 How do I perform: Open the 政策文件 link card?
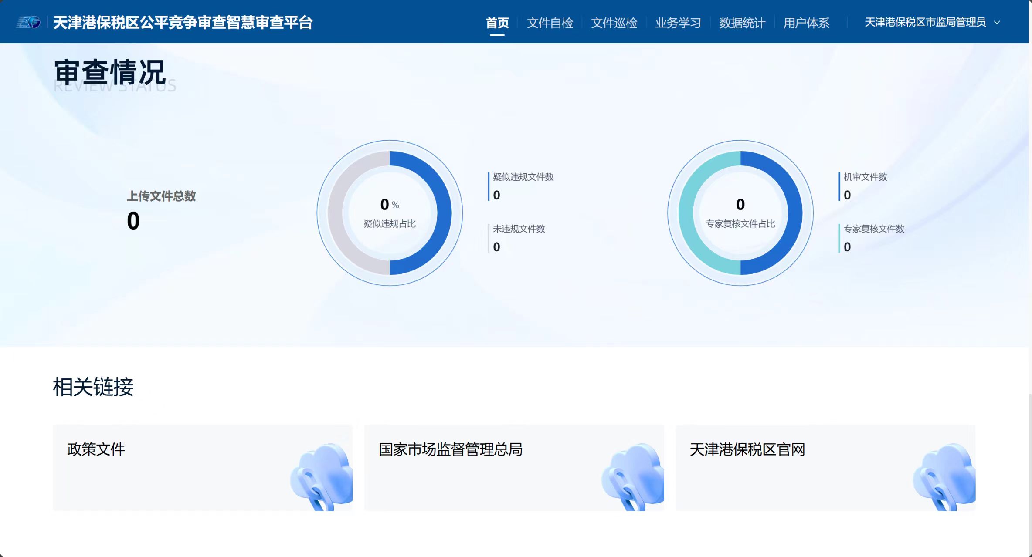(174, 468)
